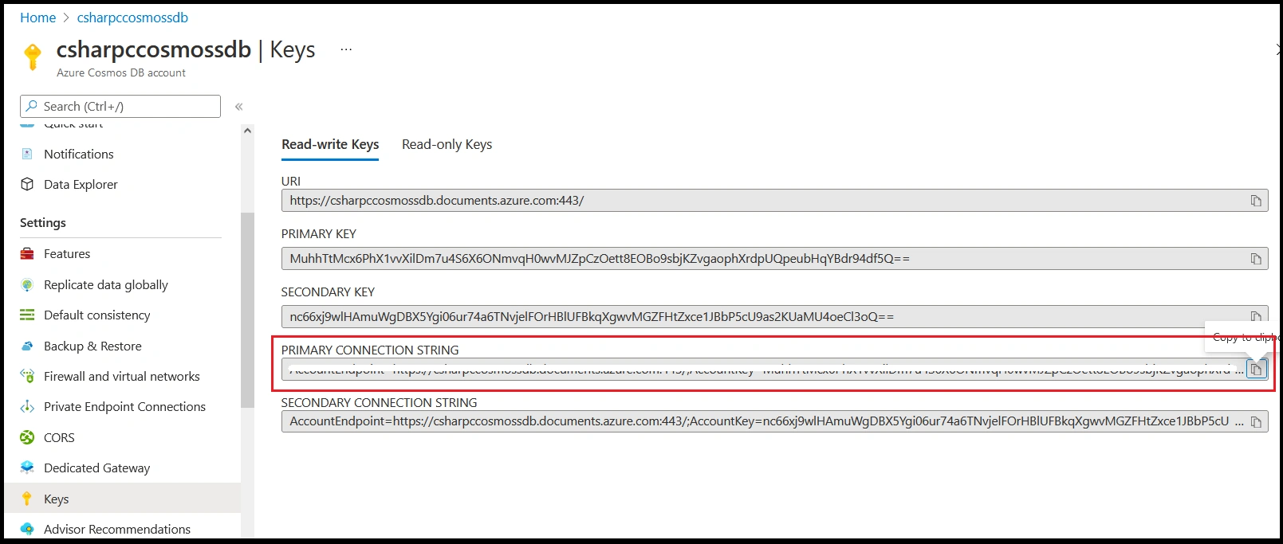This screenshot has width=1283, height=544.
Task: Click the 'Azure Cosmos DB account' subtitle
Action: 121,72
